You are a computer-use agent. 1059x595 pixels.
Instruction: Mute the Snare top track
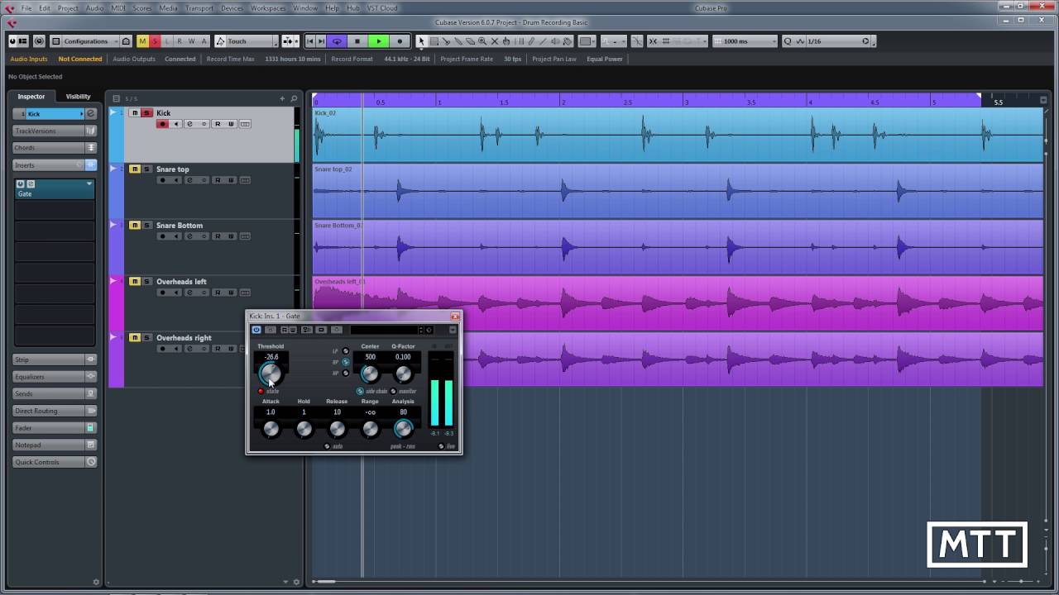(134, 169)
